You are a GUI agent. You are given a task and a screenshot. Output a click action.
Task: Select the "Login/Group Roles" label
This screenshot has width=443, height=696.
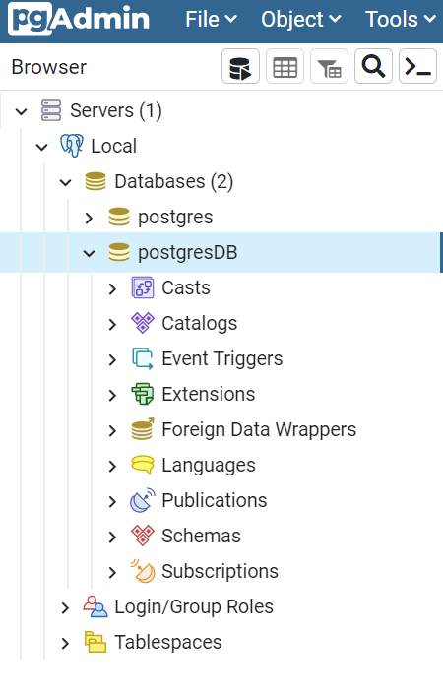194,606
